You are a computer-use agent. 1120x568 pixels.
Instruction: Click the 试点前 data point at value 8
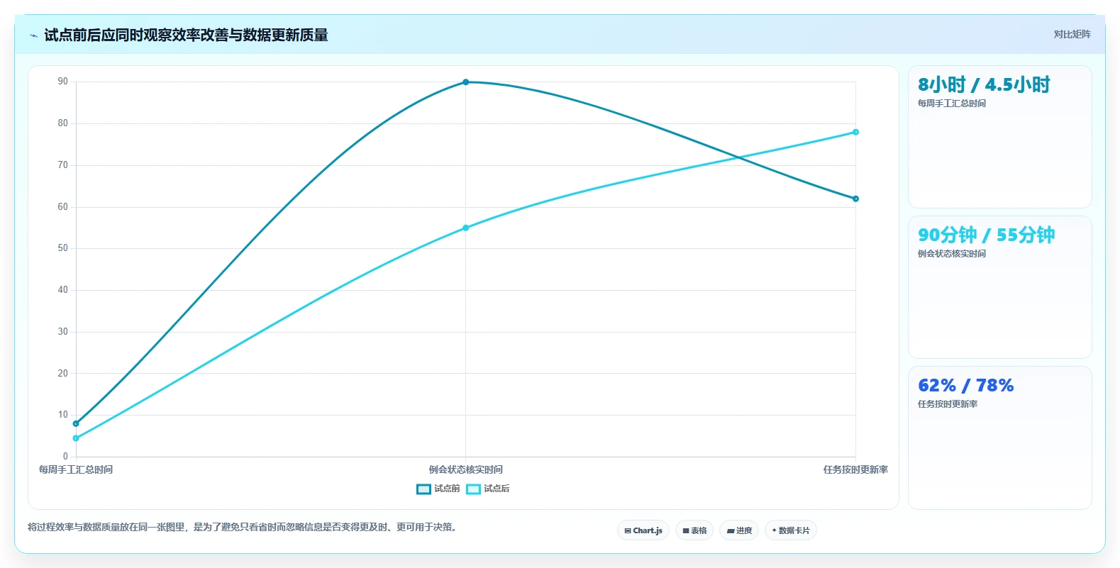pyautogui.click(x=76, y=423)
